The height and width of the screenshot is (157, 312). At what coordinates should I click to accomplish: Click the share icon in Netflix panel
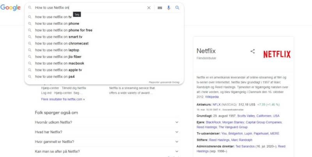(252, 51)
